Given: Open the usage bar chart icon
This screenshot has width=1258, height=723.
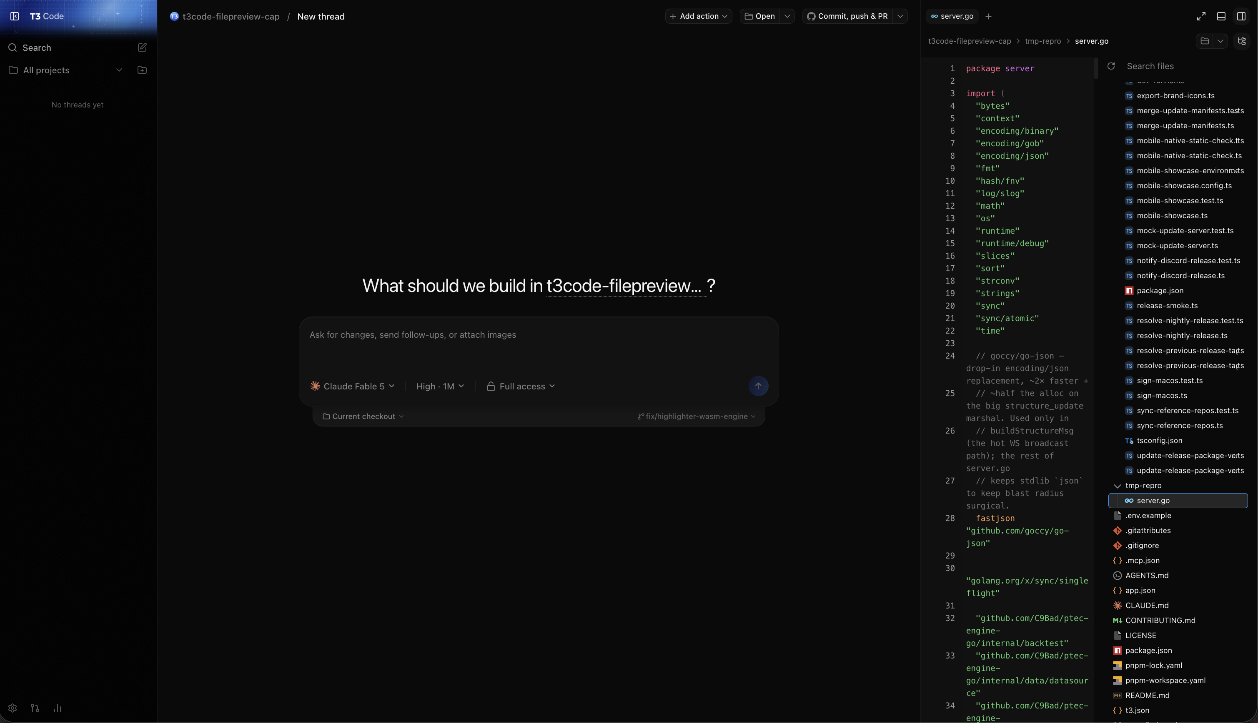Looking at the screenshot, I should click(58, 708).
